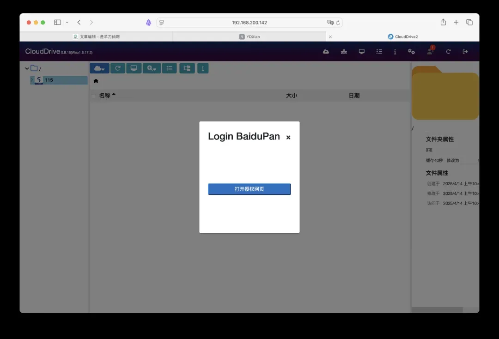The height and width of the screenshot is (339, 499).
Task: Click the refresh arrow icon in header
Action: (448, 52)
